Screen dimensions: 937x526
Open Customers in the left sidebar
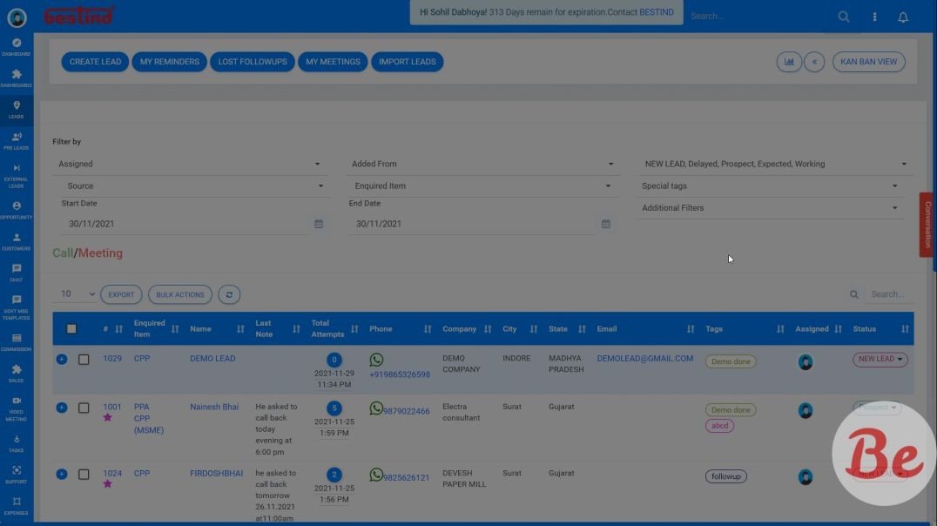(17, 241)
